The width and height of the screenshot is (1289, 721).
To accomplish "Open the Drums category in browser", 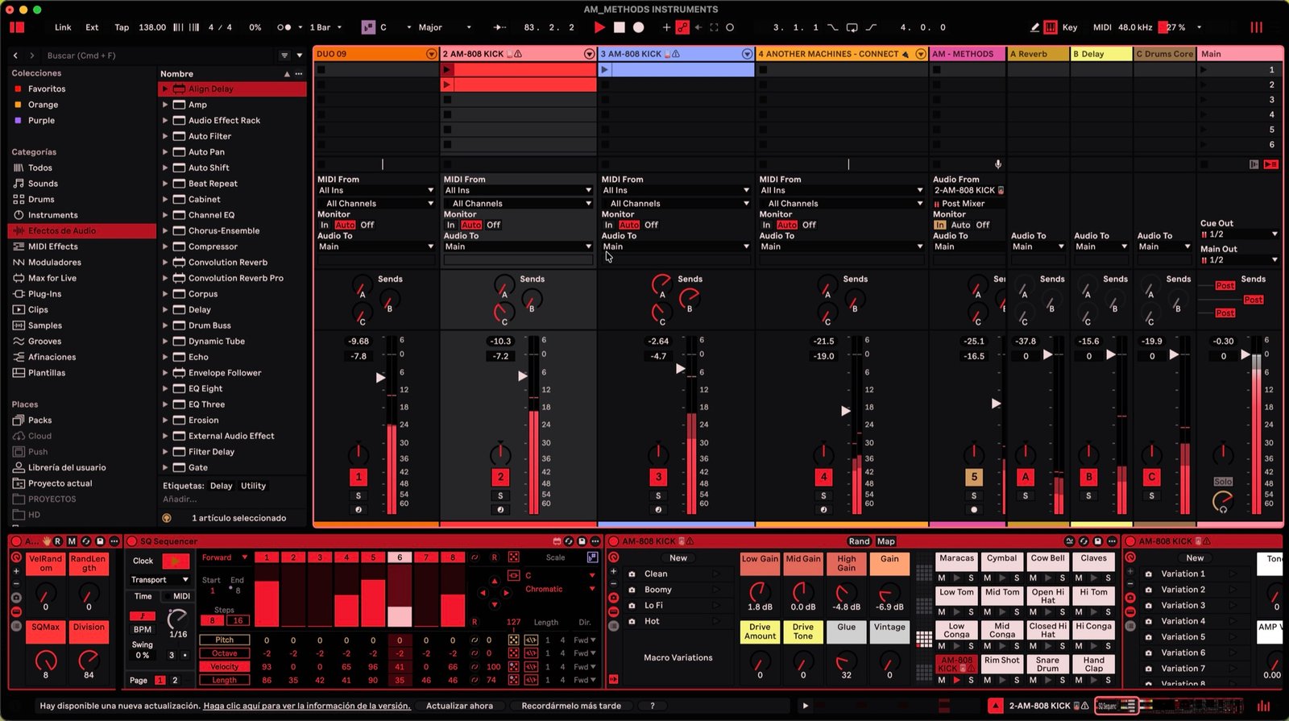I will click(x=41, y=199).
